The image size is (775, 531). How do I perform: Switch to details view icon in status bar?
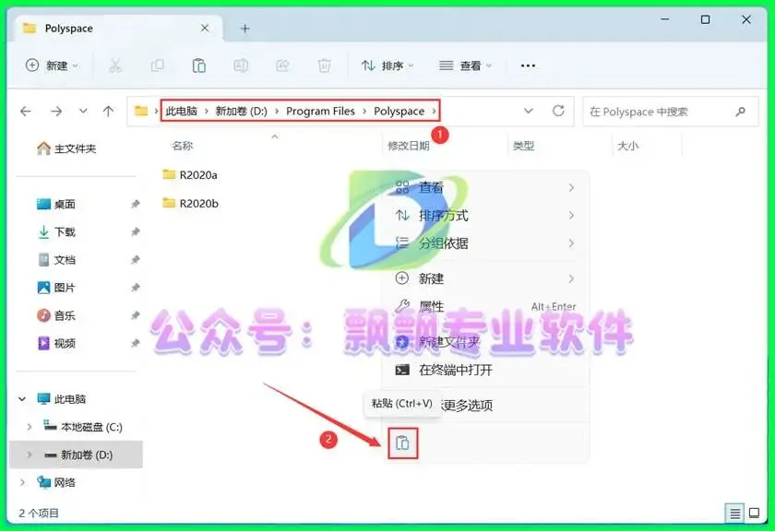(x=735, y=513)
